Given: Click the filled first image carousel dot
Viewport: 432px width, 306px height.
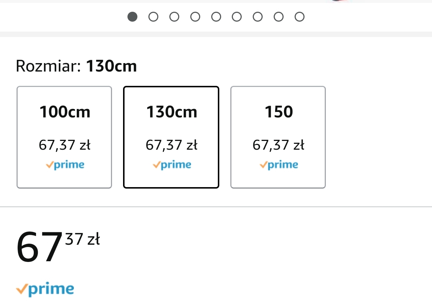Looking at the screenshot, I should (x=132, y=17).
